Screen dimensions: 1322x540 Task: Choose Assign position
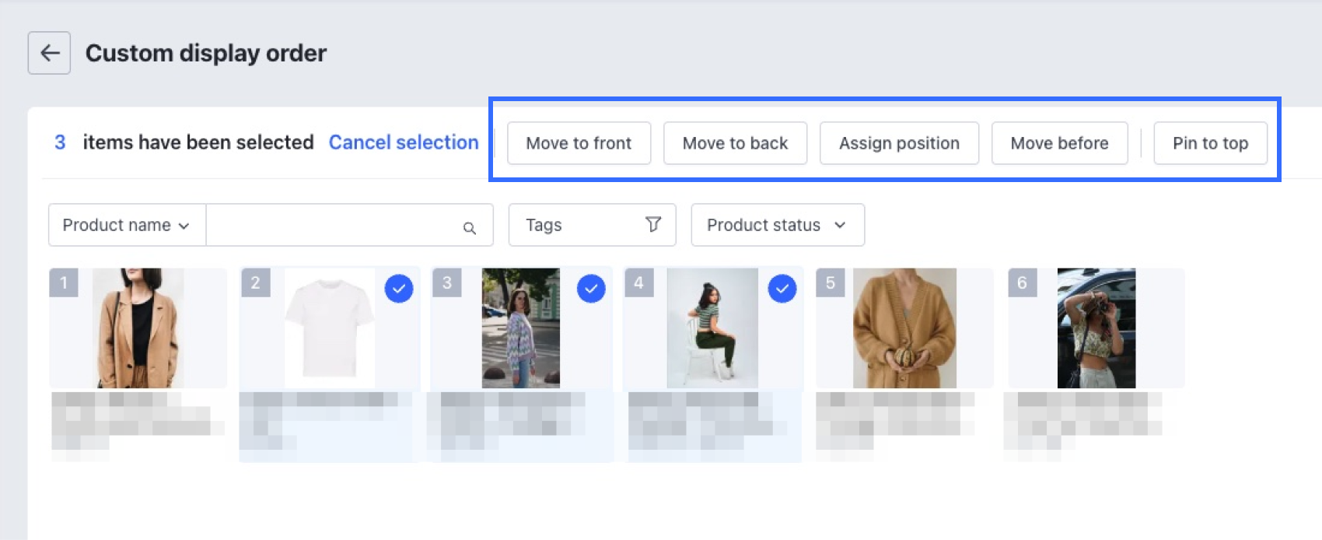pos(899,143)
